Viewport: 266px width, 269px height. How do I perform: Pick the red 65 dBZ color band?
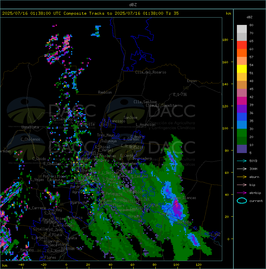point(242,45)
